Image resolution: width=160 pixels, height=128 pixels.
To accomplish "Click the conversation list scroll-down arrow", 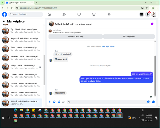I will click(44, 106).
